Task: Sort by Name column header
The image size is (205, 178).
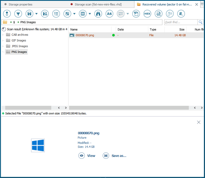Action: [x=74, y=30]
